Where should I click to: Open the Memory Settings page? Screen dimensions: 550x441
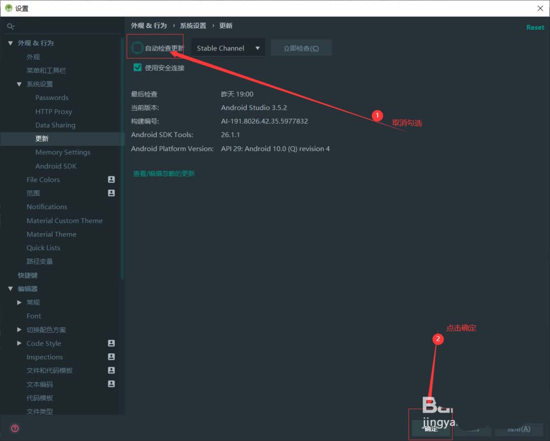pyautogui.click(x=63, y=152)
